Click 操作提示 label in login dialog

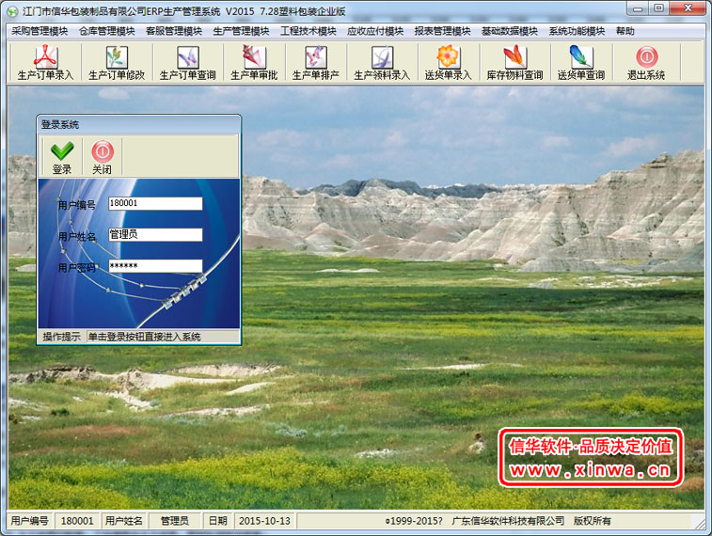pyautogui.click(x=62, y=337)
